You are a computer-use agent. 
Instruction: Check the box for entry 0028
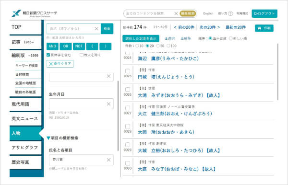pos(128,127)
